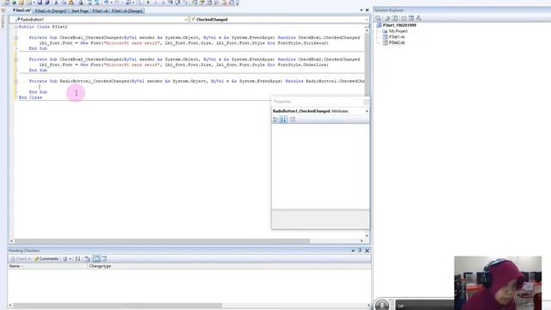Click View Code icon in Solution Explorer
The width and height of the screenshot is (551, 310).
[x=404, y=18]
